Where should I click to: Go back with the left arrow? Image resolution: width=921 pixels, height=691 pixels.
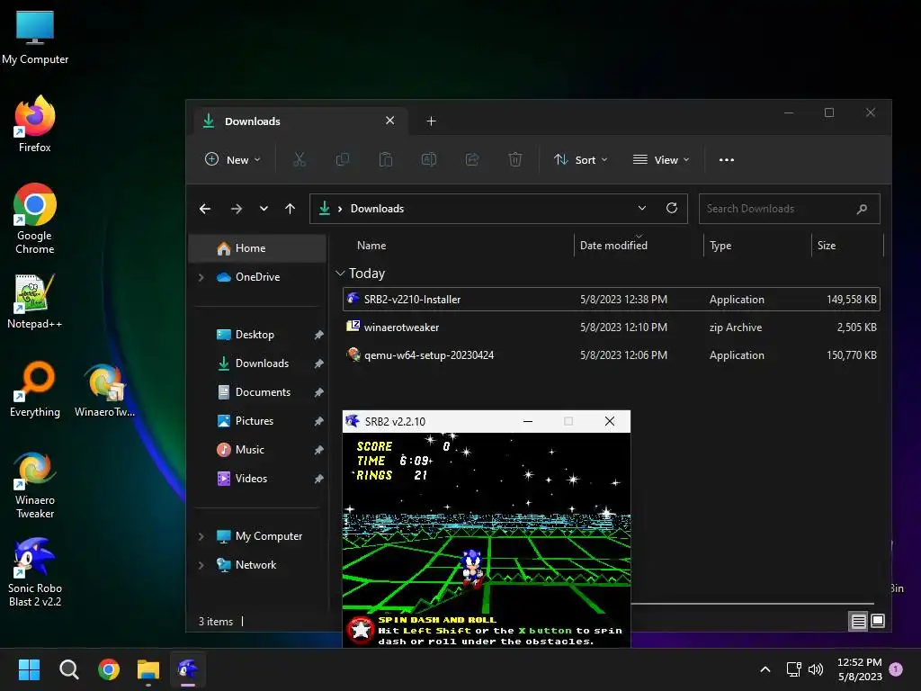point(205,209)
